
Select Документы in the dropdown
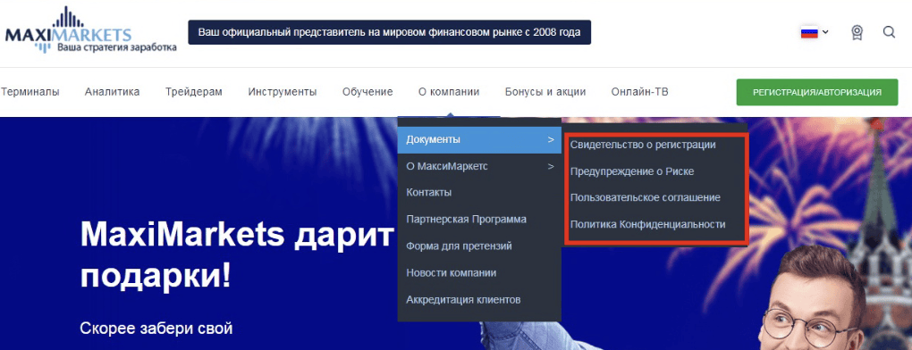click(x=479, y=140)
